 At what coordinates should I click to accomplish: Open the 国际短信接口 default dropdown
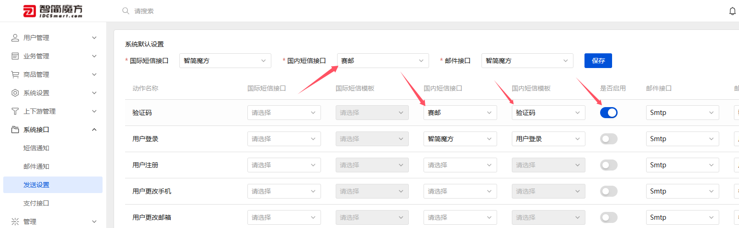pos(225,61)
